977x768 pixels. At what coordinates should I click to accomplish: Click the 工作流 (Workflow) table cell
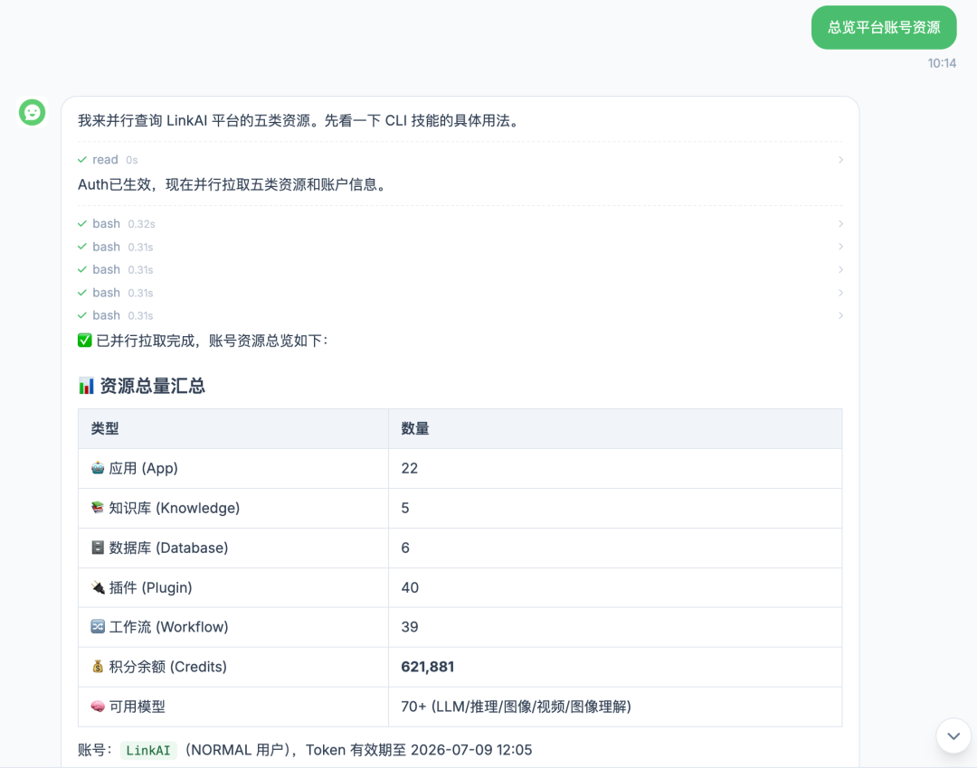click(233, 627)
